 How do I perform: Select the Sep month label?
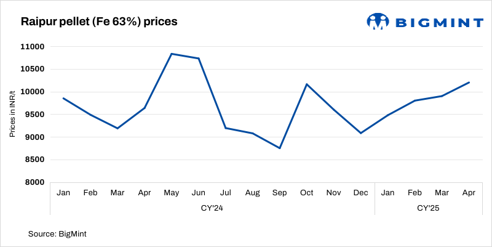point(280,193)
